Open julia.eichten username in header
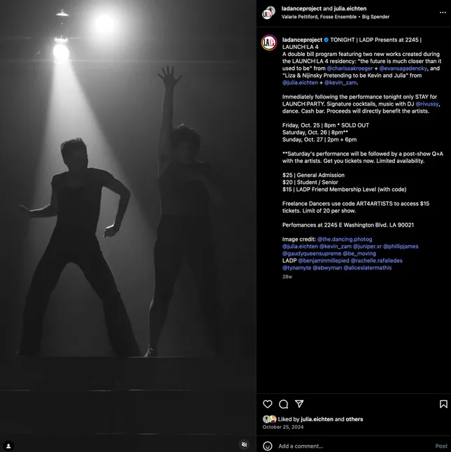Screen dimensions: 451x452 click(350, 8)
